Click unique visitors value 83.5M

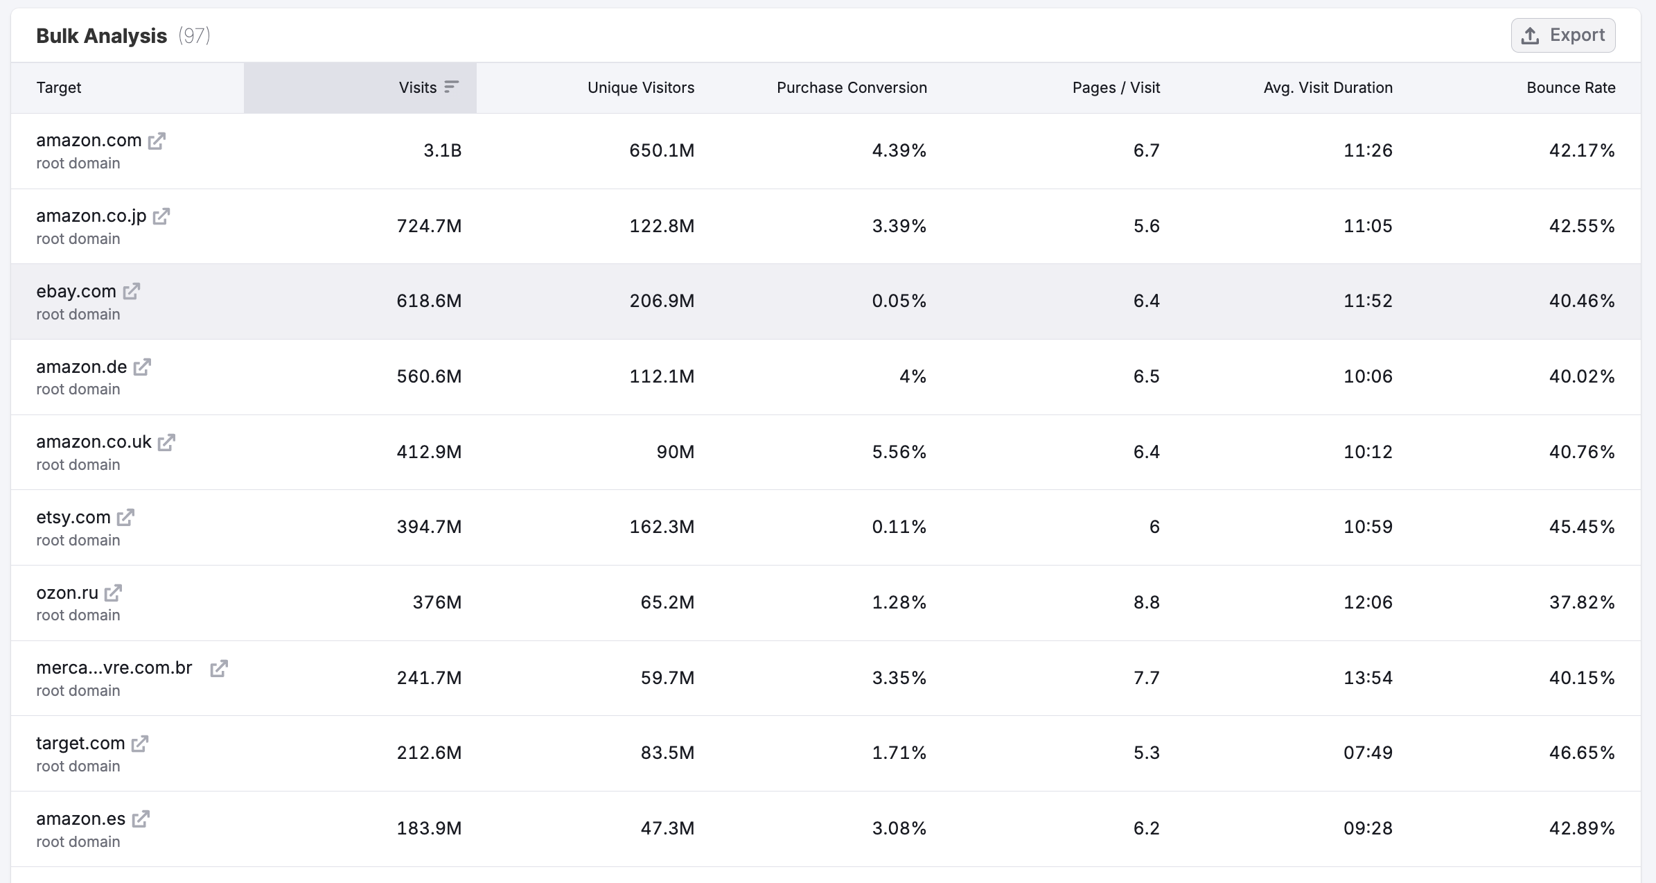667,753
